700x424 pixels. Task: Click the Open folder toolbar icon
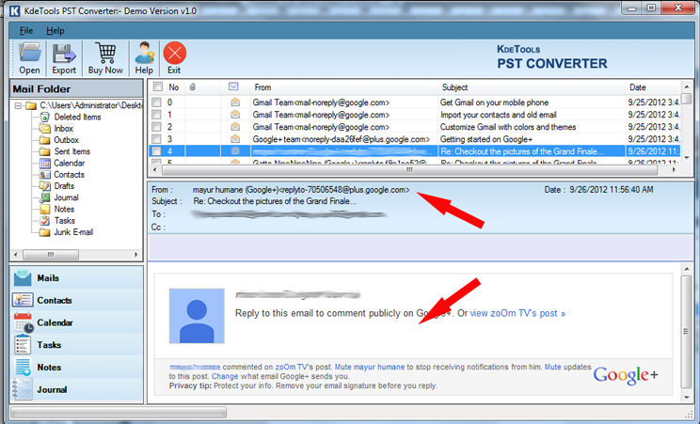click(x=29, y=57)
